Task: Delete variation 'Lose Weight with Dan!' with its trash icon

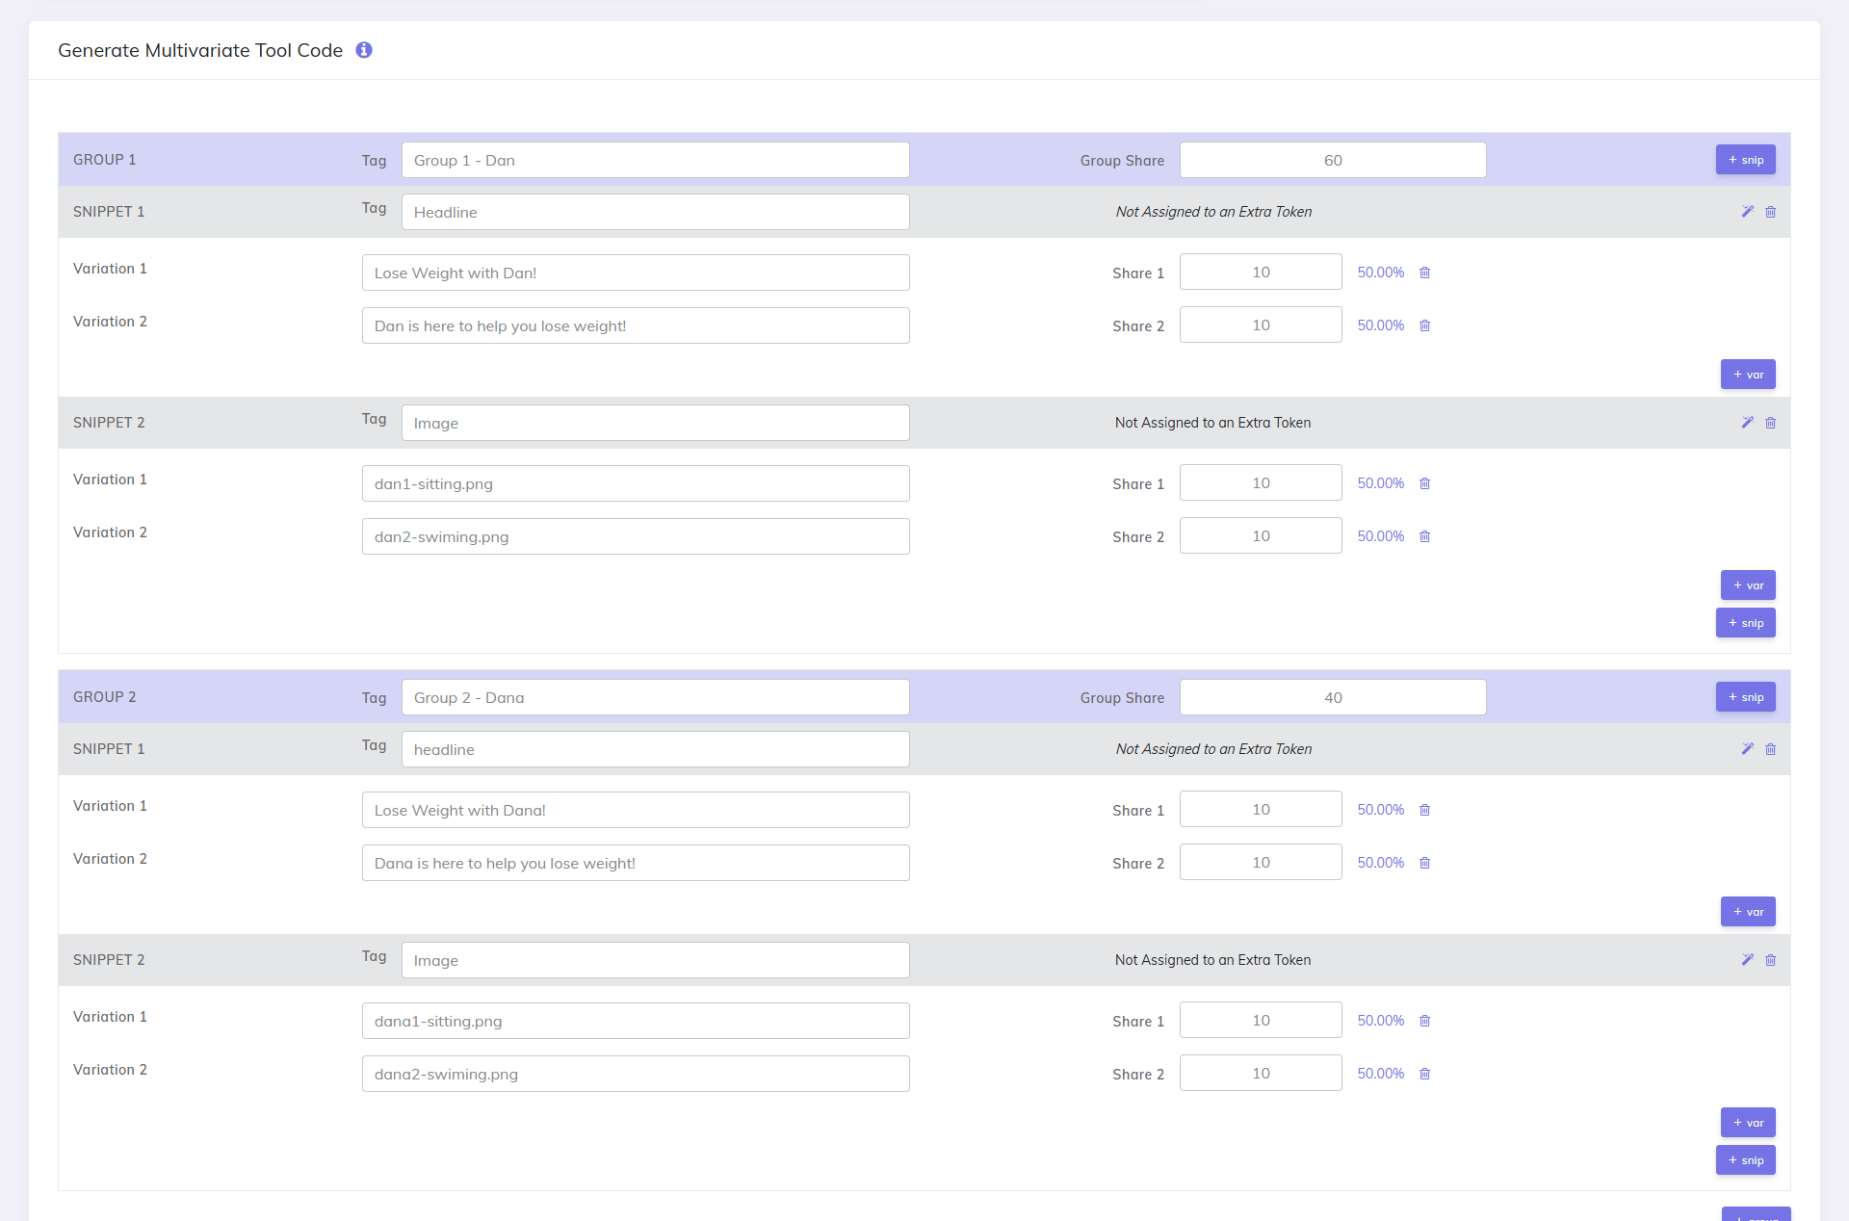Action: point(1425,273)
